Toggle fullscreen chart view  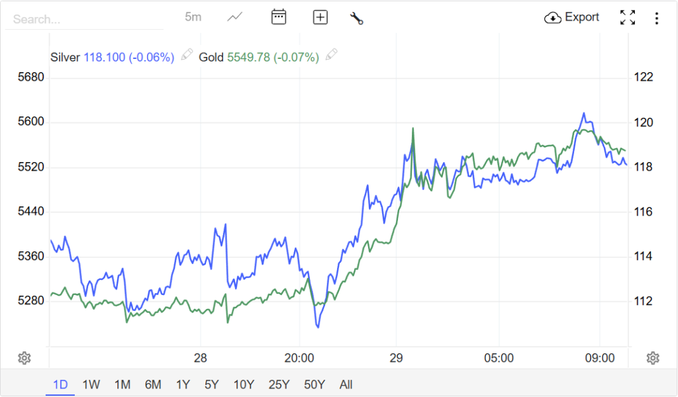pyautogui.click(x=627, y=18)
